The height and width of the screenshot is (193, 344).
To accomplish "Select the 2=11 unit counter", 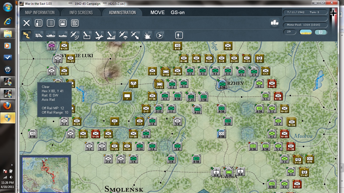I will 159,84.
